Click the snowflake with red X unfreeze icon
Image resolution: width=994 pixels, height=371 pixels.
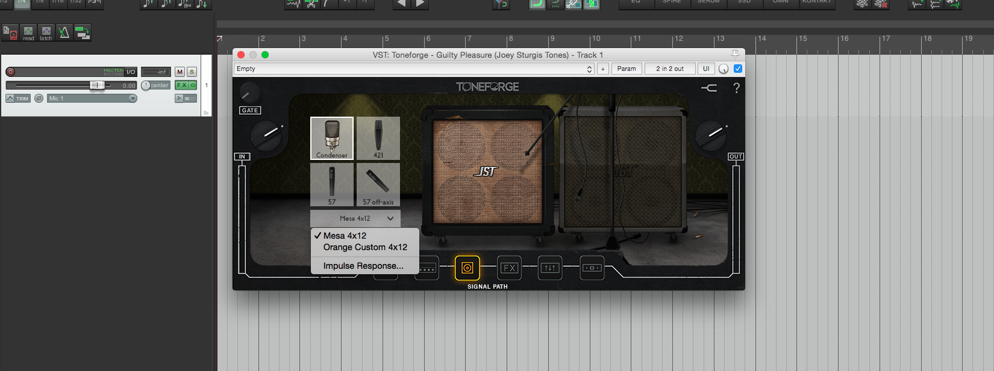881,4
